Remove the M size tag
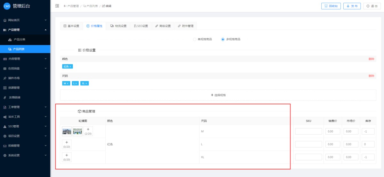The image size is (384, 177). [68, 83]
